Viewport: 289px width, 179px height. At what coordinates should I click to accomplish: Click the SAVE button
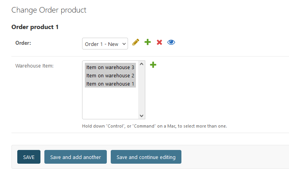click(29, 157)
